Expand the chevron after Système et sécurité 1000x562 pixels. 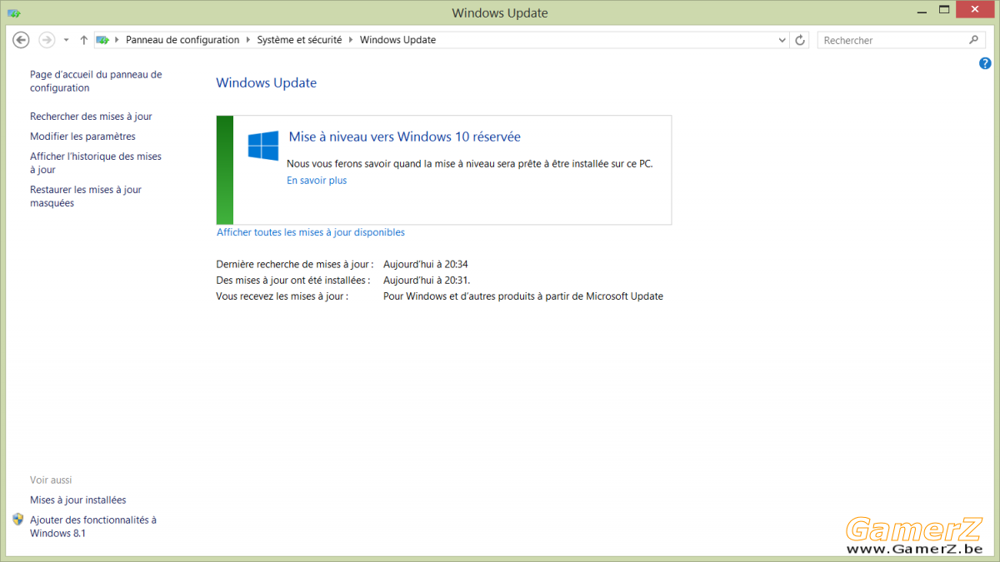pyautogui.click(x=351, y=40)
